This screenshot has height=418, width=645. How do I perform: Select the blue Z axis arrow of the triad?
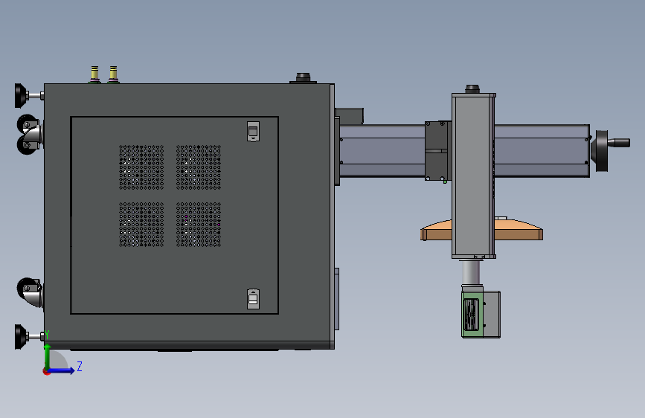pos(62,370)
